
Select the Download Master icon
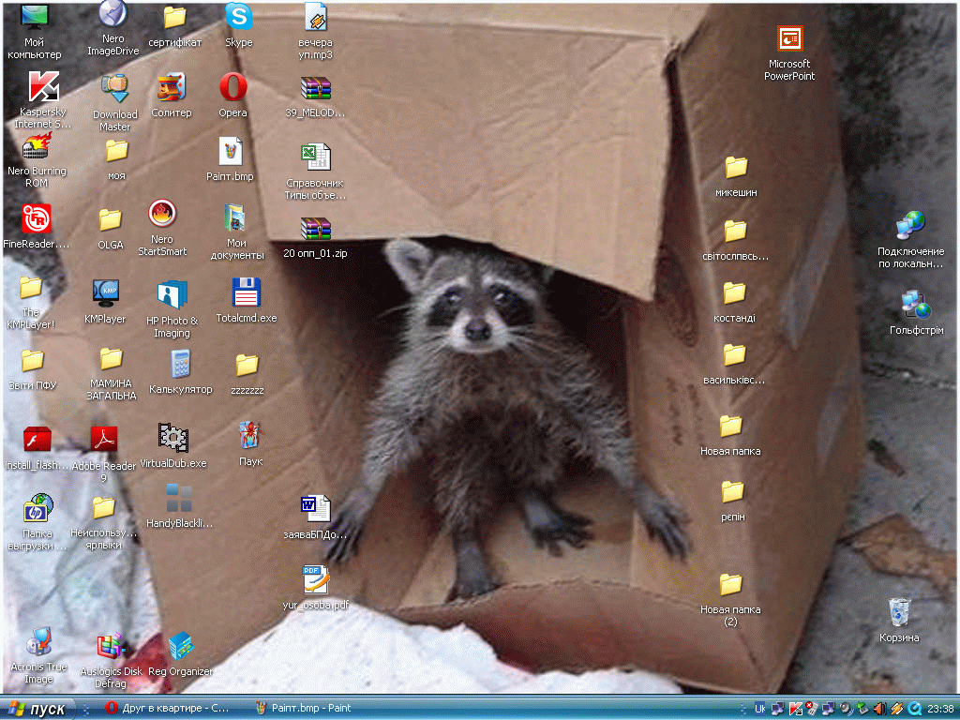point(114,89)
